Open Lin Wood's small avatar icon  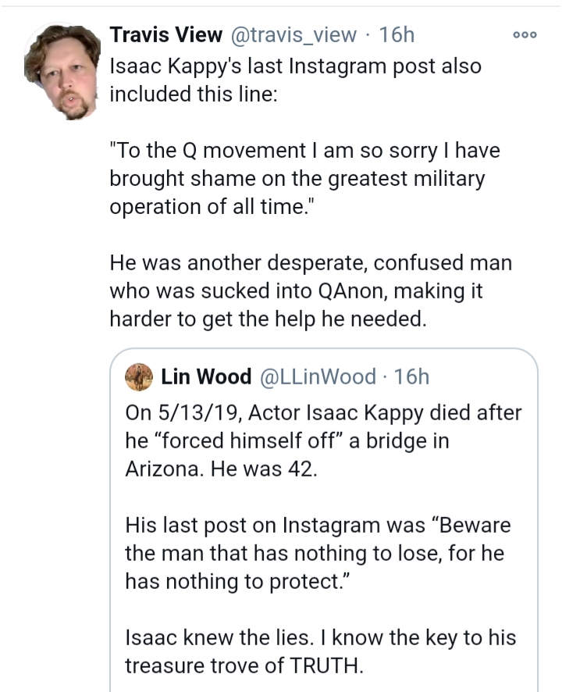[139, 377]
